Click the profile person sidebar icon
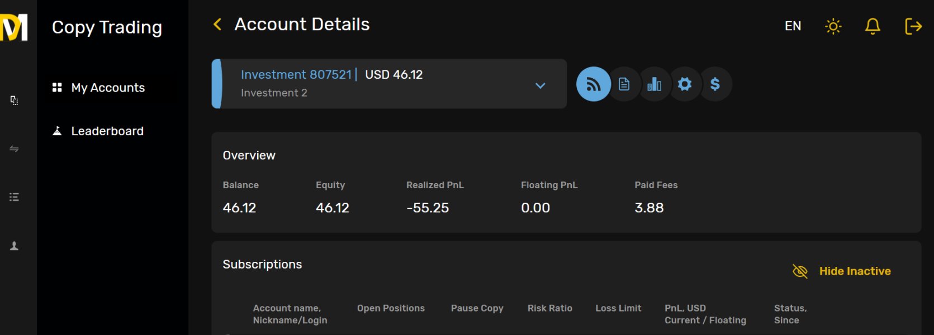The width and height of the screenshot is (934, 335). 15,246
